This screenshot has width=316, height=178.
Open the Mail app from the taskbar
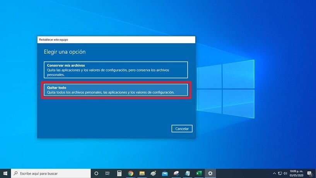click(x=165, y=173)
